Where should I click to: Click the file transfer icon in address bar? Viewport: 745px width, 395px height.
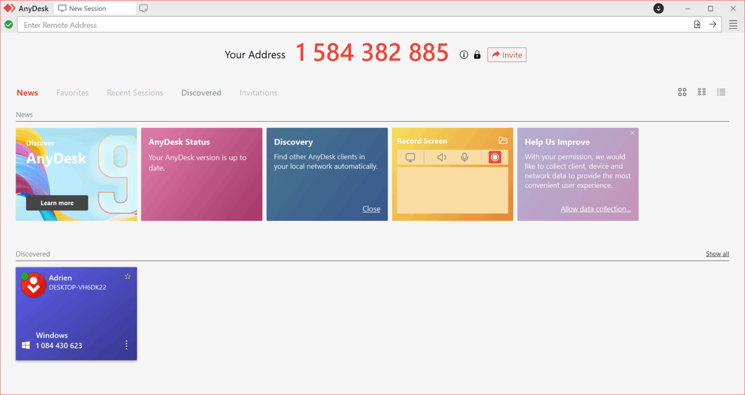point(697,24)
